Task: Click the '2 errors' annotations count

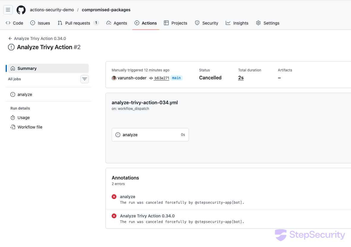Action: [118, 184]
